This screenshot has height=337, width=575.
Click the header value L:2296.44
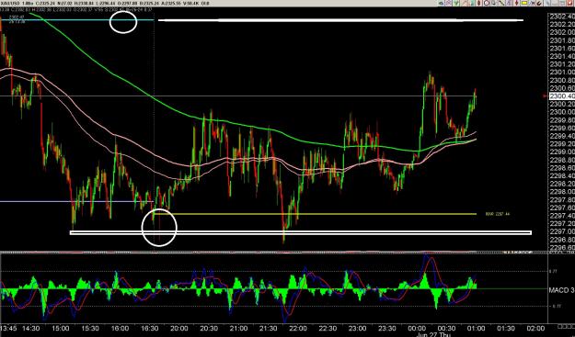[107, 3]
